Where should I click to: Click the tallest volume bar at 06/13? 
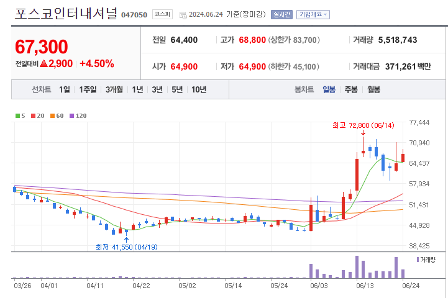click(x=357, y=267)
